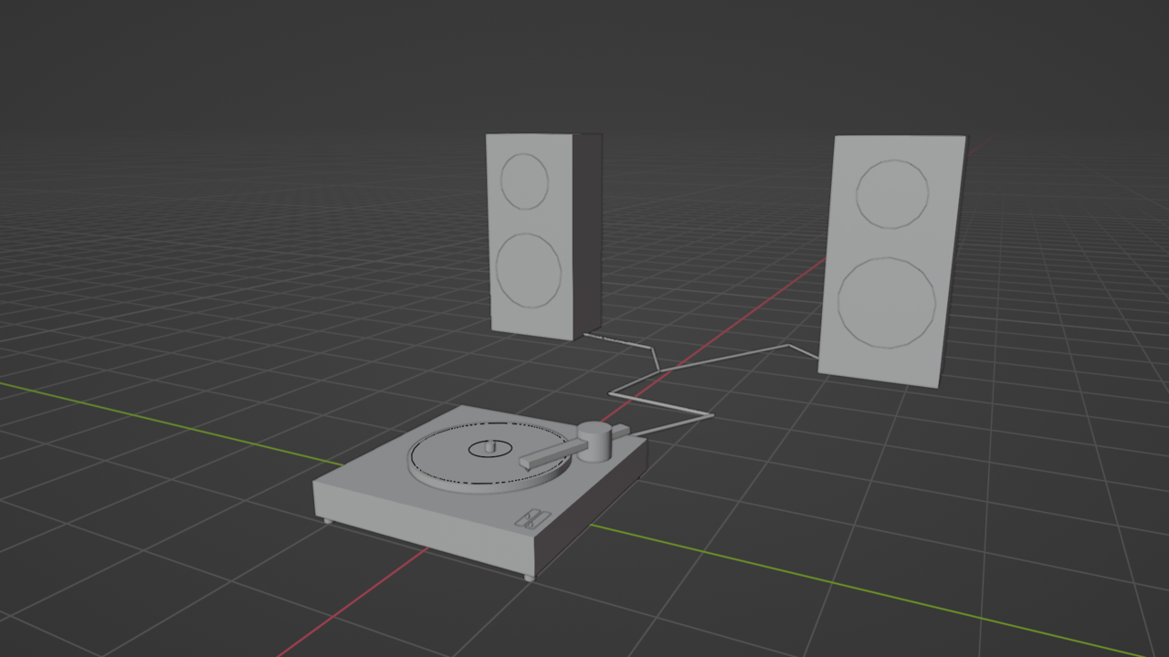
Task: Click the switch detail on turntable front edge
Action: coord(532,518)
